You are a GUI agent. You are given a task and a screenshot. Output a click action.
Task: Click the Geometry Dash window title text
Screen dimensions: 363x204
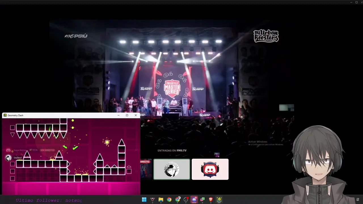click(x=16, y=115)
